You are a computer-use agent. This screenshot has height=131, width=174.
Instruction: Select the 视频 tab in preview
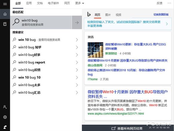tap(118, 15)
